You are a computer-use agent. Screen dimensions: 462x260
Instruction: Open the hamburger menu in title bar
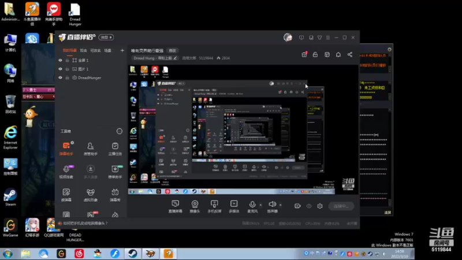328,38
